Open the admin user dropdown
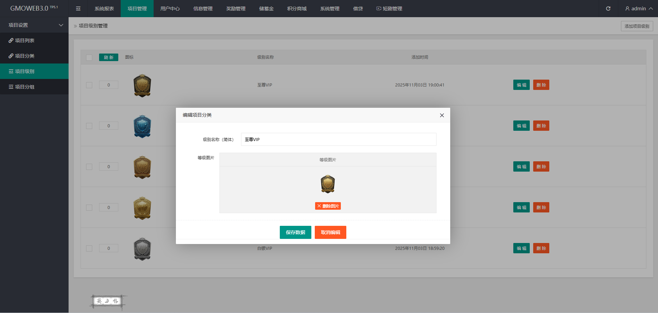658x313 pixels. click(638, 9)
